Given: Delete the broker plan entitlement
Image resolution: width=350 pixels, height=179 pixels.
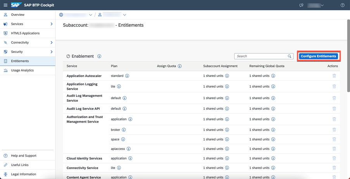Looking at the screenshot, I should click(334, 130).
